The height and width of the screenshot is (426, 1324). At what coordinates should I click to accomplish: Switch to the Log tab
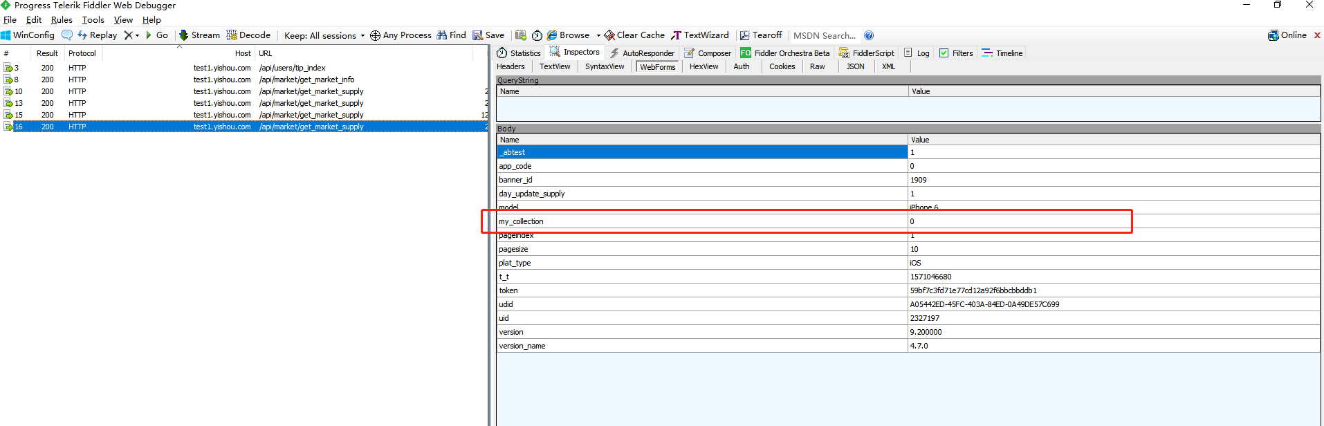tap(917, 53)
